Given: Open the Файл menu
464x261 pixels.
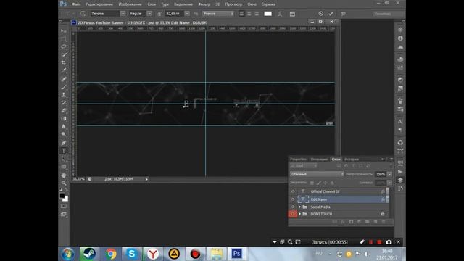Looking at the screenshot, I should coord(76,4).
